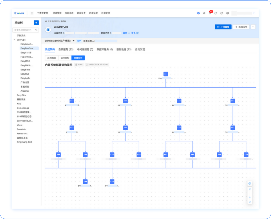Open the messages chat bubble icon

pos(216,13)
